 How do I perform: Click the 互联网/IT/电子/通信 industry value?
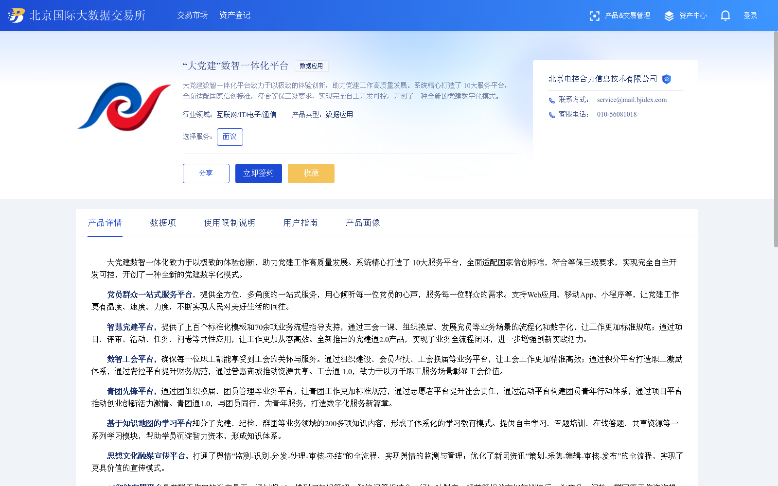247,115
